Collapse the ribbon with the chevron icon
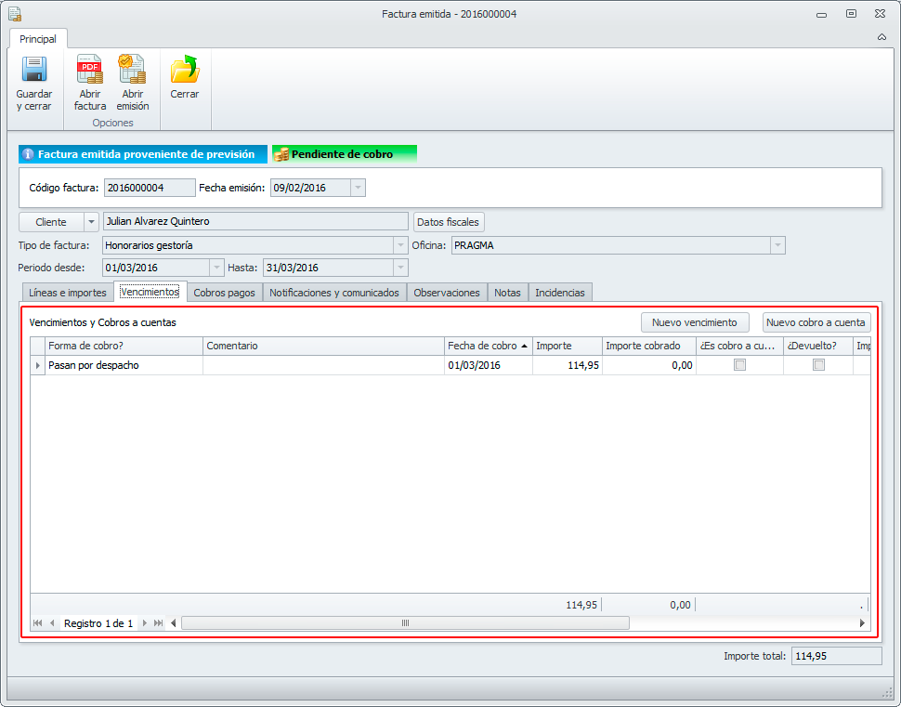 [x=881, y=38]
